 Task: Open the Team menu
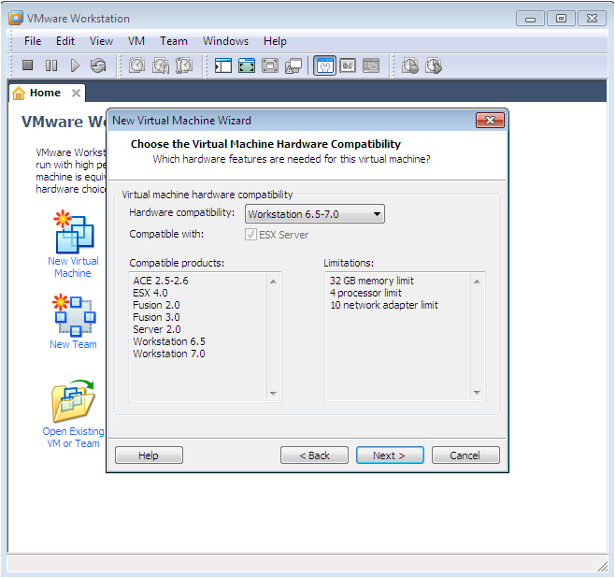(x=173, y=41)
